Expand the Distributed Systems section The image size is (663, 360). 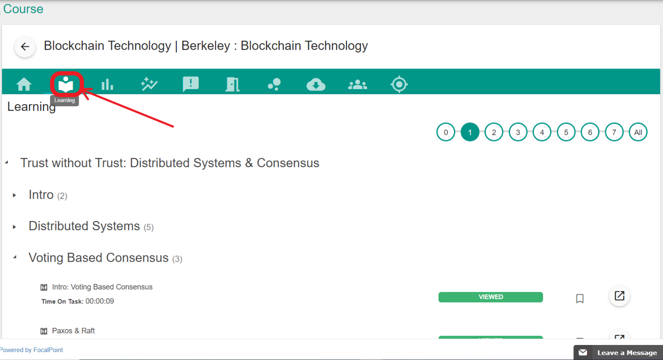(15, 227)
